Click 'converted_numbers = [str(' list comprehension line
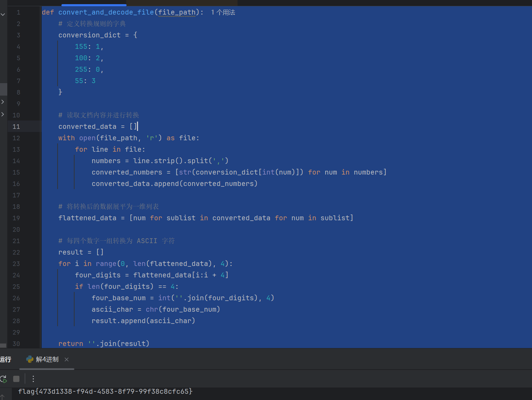Viewport: 532px width, 400px height. click(x=239, y=172)
